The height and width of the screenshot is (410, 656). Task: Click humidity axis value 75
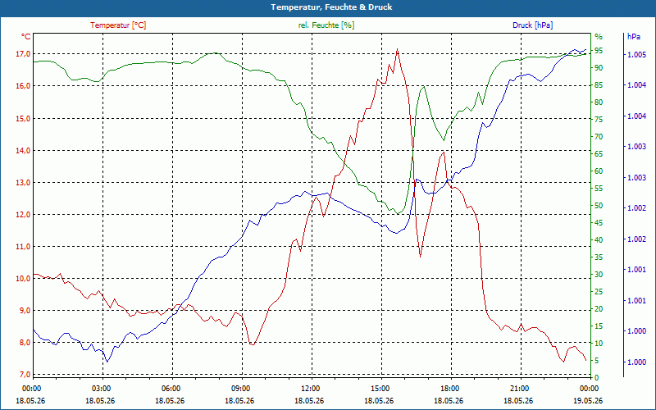599,120
